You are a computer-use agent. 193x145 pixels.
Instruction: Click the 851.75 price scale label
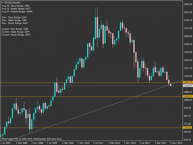(x=188, y=116)
